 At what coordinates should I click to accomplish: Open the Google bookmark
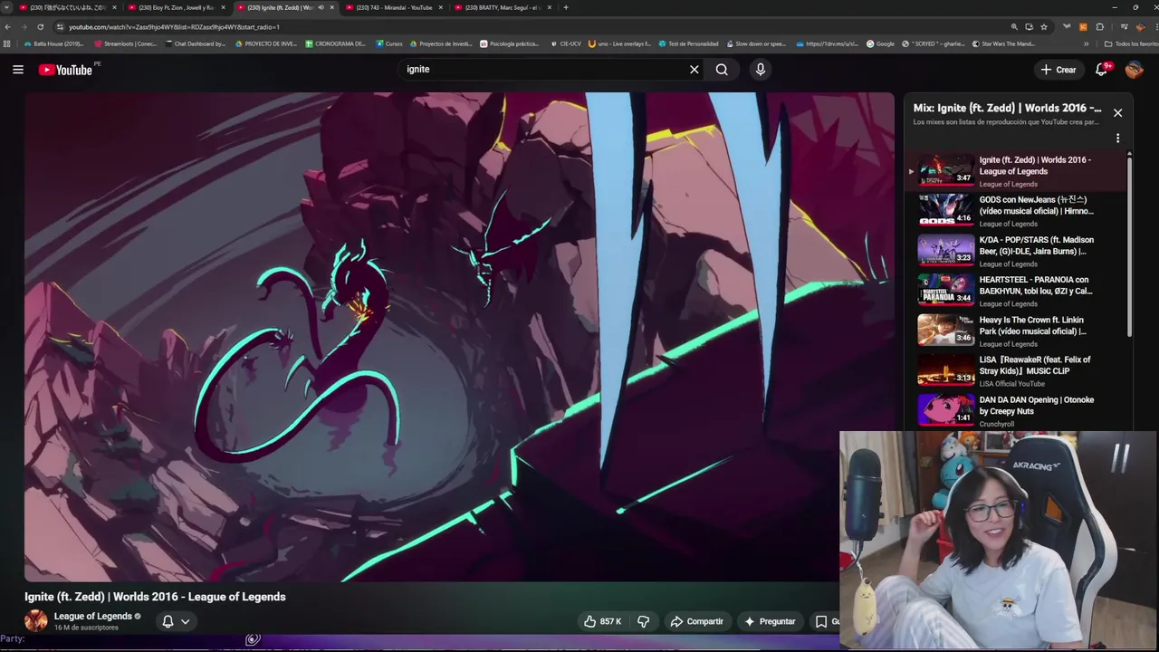880,43
